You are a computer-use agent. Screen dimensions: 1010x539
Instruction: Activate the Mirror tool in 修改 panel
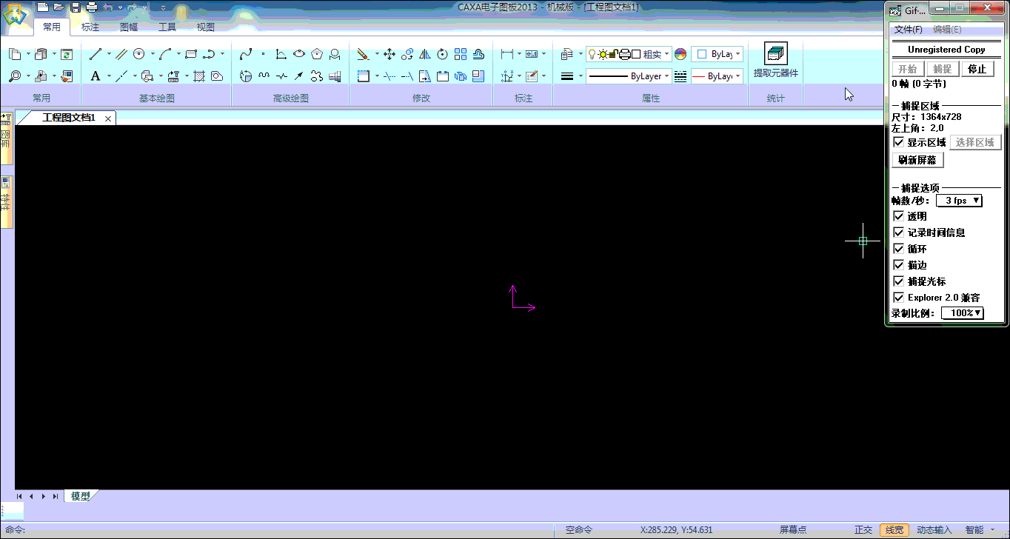click(x=425, y=54)
